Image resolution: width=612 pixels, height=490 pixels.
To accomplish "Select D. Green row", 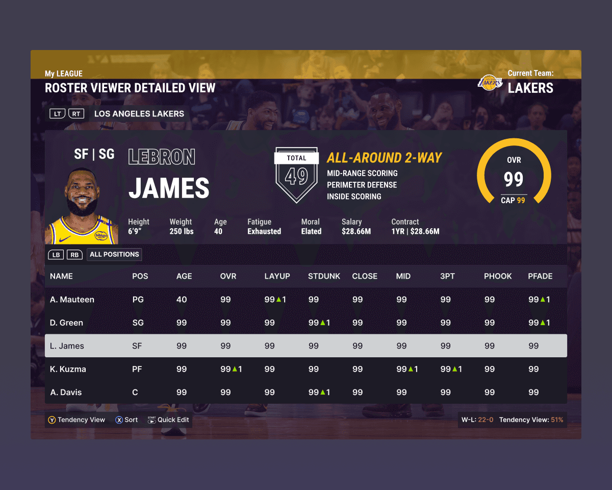I will point(306,323).
